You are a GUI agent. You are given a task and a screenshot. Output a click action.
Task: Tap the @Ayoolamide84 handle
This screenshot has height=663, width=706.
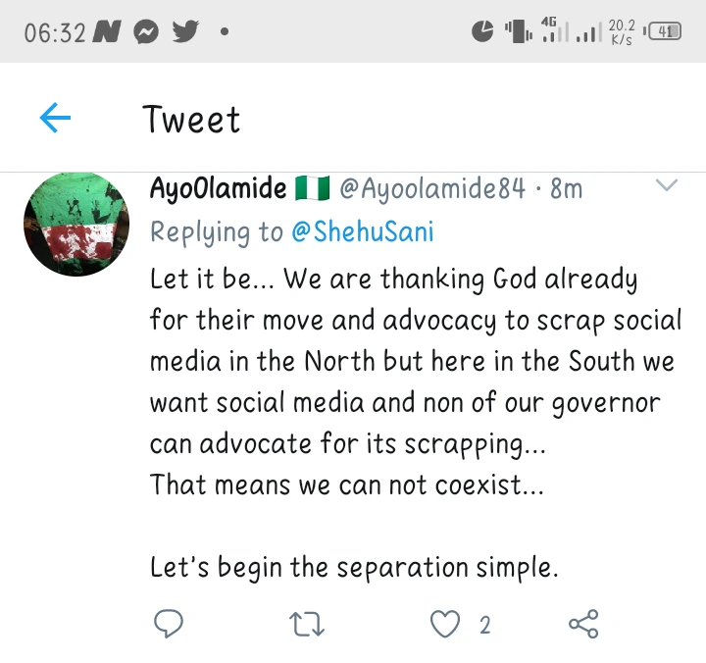[x=433, y=188]
